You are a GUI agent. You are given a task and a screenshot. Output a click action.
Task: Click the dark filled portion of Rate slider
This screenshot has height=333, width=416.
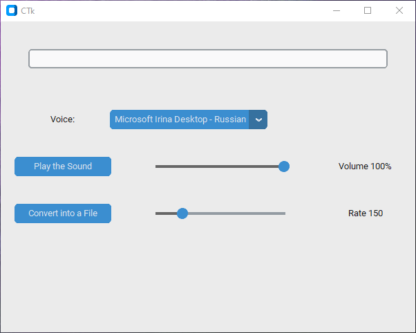tap(166, 213)
